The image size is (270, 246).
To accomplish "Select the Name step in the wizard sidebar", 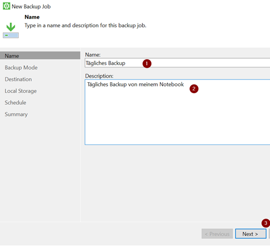I will (x=40, y=56).
